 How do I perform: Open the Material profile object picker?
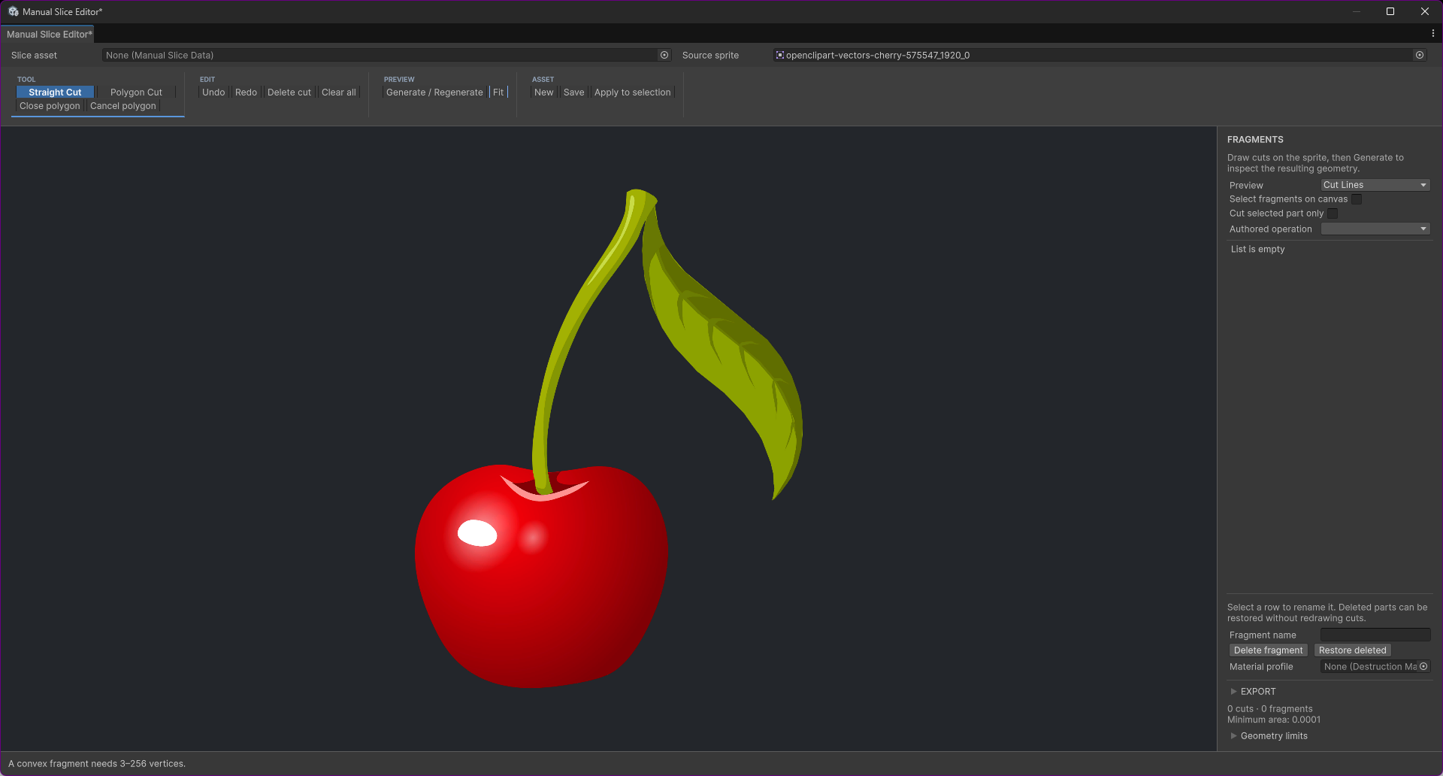point(1423,666)
